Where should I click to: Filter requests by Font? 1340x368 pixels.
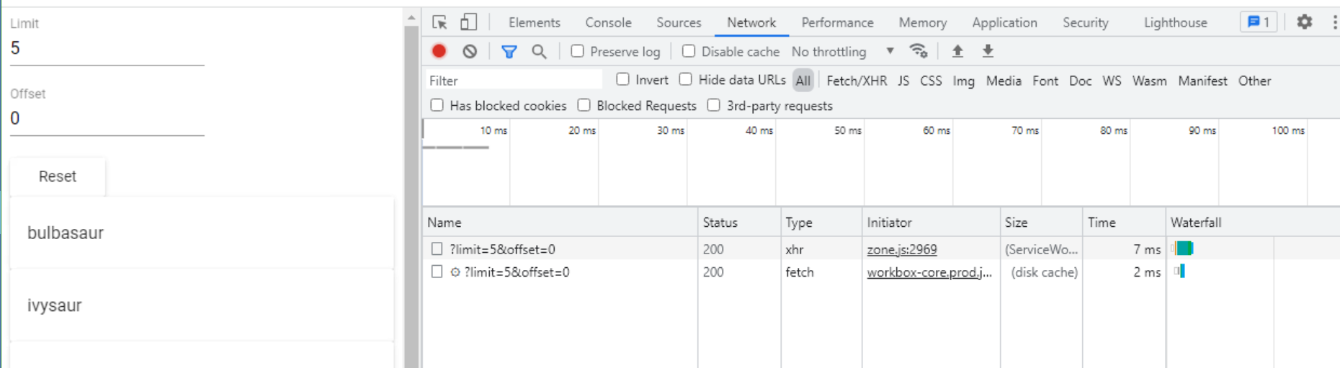(x=1045, y=81)
